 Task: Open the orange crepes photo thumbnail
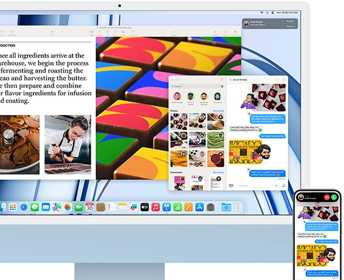click(x=179, y=159)
